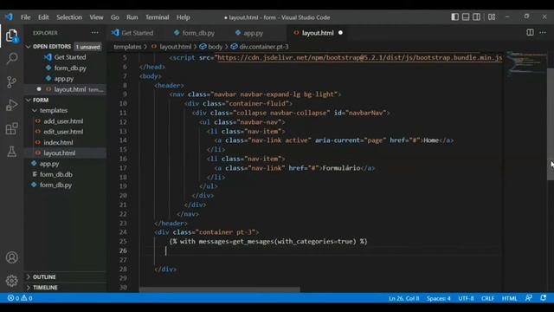Open the bootstrap CDN script link
Screen dimensions: 554x312
(x=359, y=58)
